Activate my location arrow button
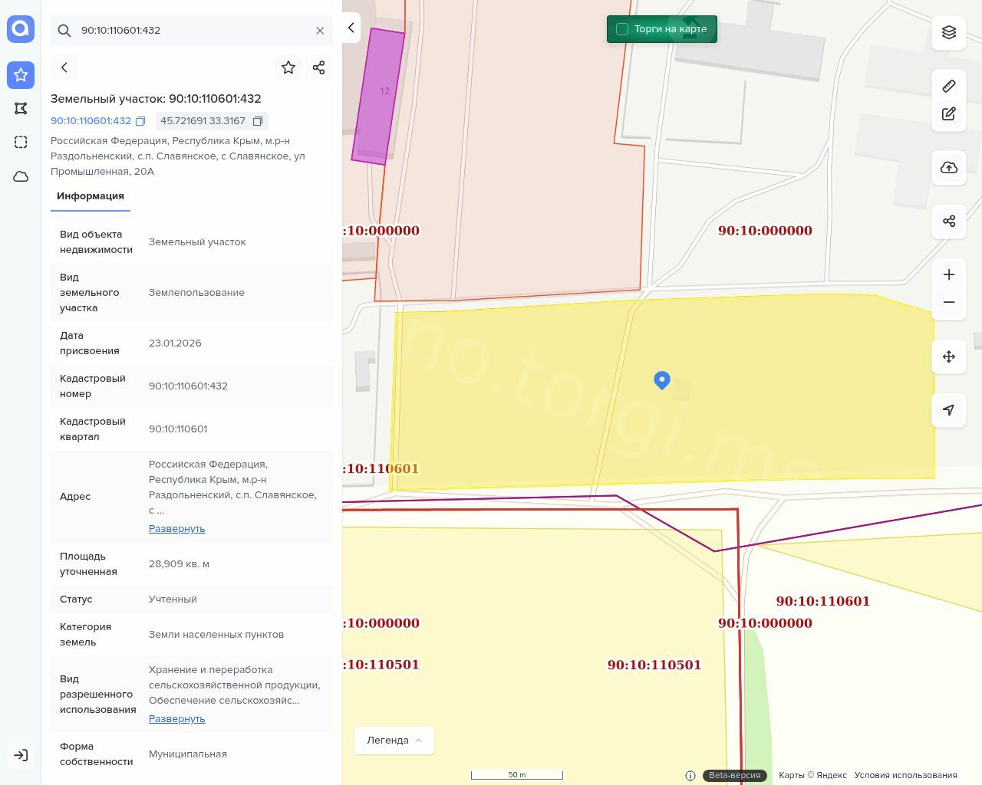The height and width of the screenshot is (785, 982). tap(949, 410)
